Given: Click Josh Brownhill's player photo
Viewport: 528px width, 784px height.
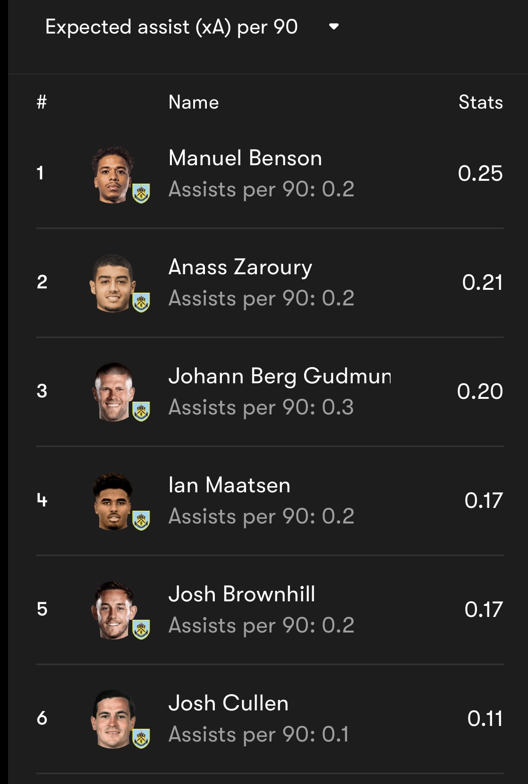Looking at the screenshot, I should point(113,610).
